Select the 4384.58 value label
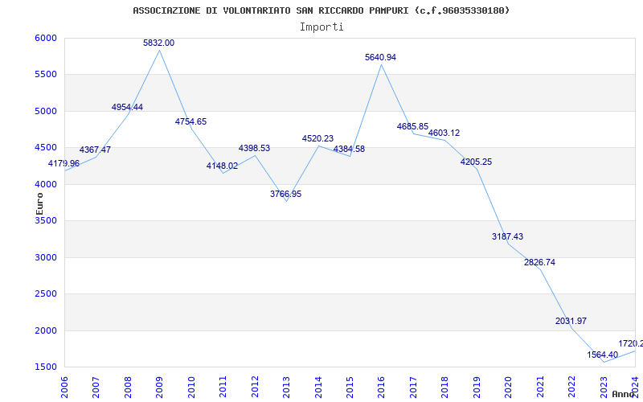 pos(349,149)
